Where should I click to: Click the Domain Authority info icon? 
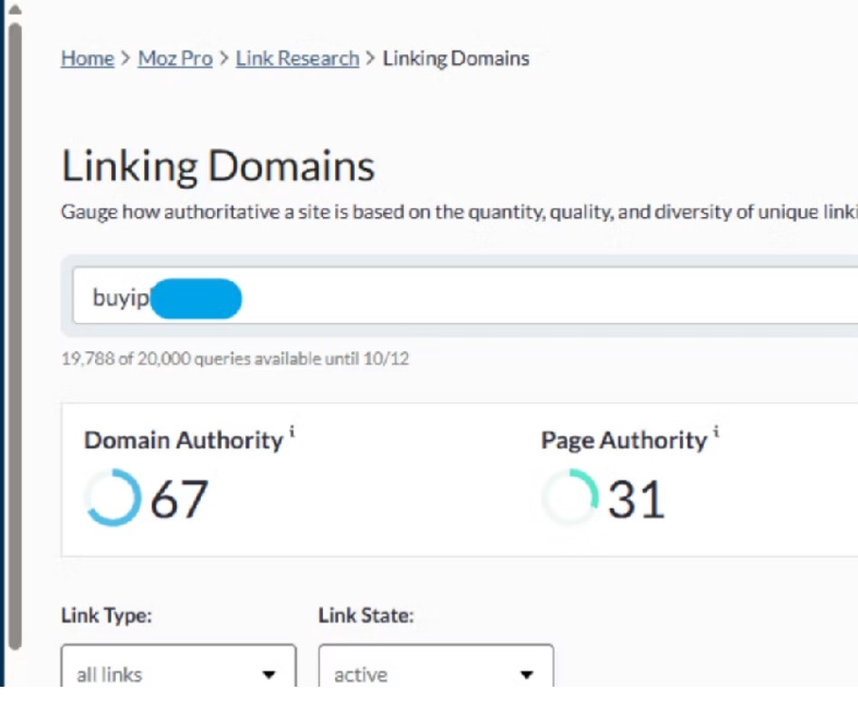tap(292, 432)
